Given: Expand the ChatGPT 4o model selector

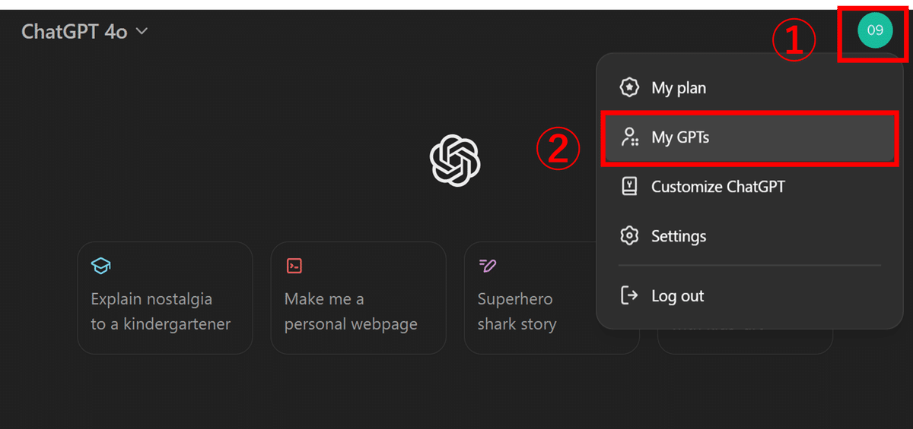Looking at the screenshot, I should [84, 32].
